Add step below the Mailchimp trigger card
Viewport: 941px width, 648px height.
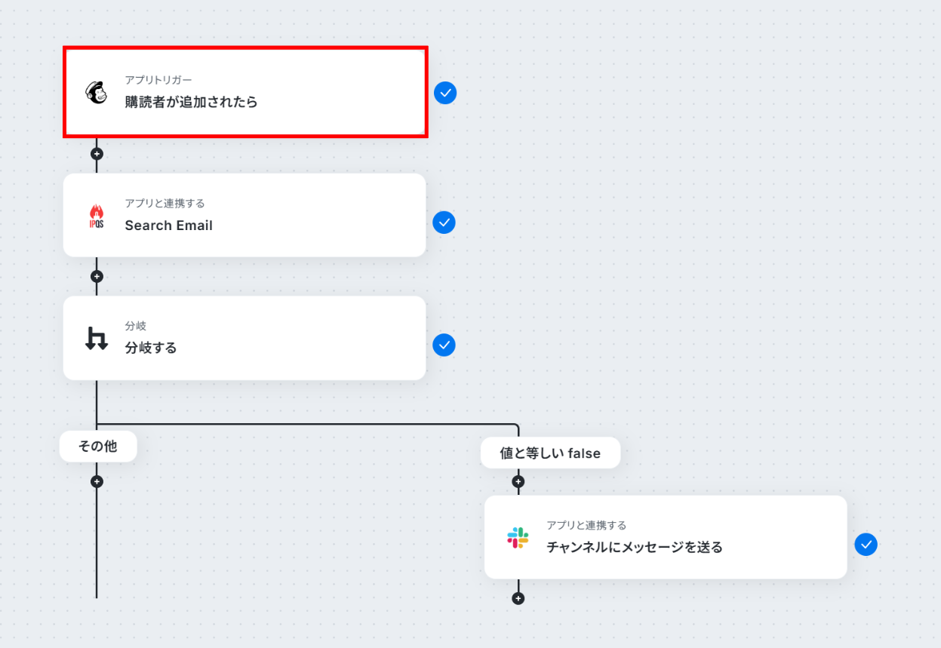tap(97, 154)
